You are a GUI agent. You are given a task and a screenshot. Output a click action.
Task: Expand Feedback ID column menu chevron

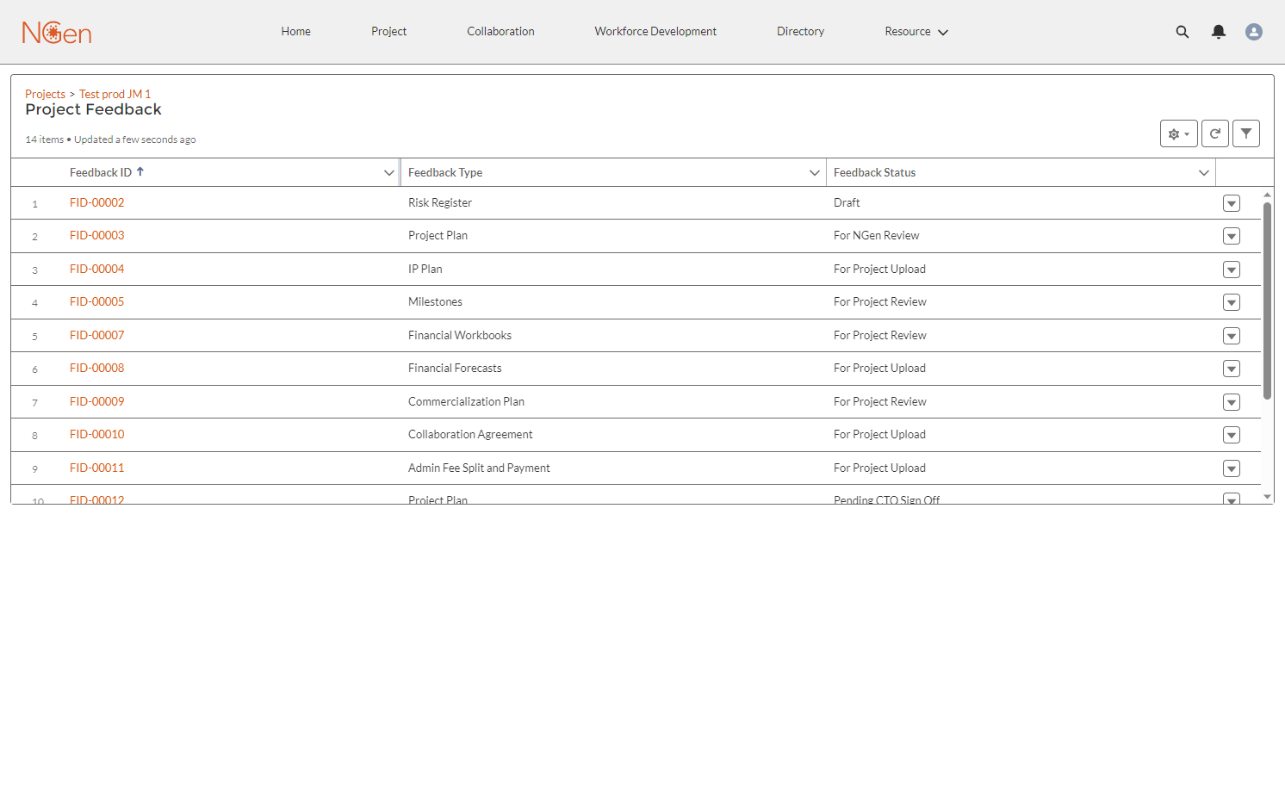pos(389,173)
